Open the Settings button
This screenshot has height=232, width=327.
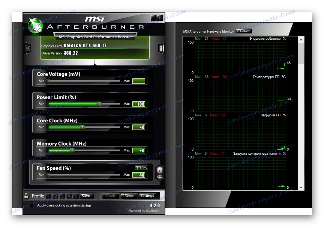tap(147, 196)
